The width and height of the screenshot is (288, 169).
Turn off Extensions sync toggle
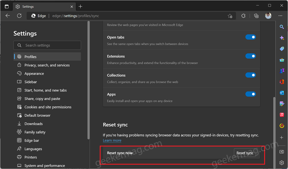(251, 56)
